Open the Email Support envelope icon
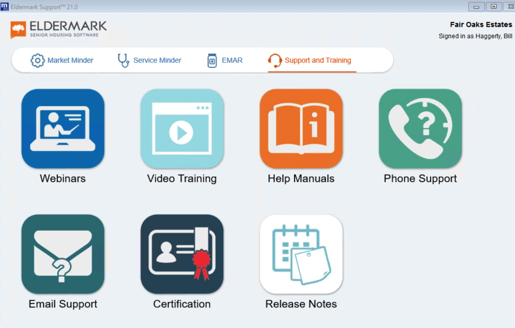Screen dimensions: 515x328 pos(63,254)
